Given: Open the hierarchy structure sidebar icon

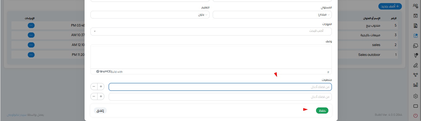Looking at the screenshot, I should pos(415,74).
